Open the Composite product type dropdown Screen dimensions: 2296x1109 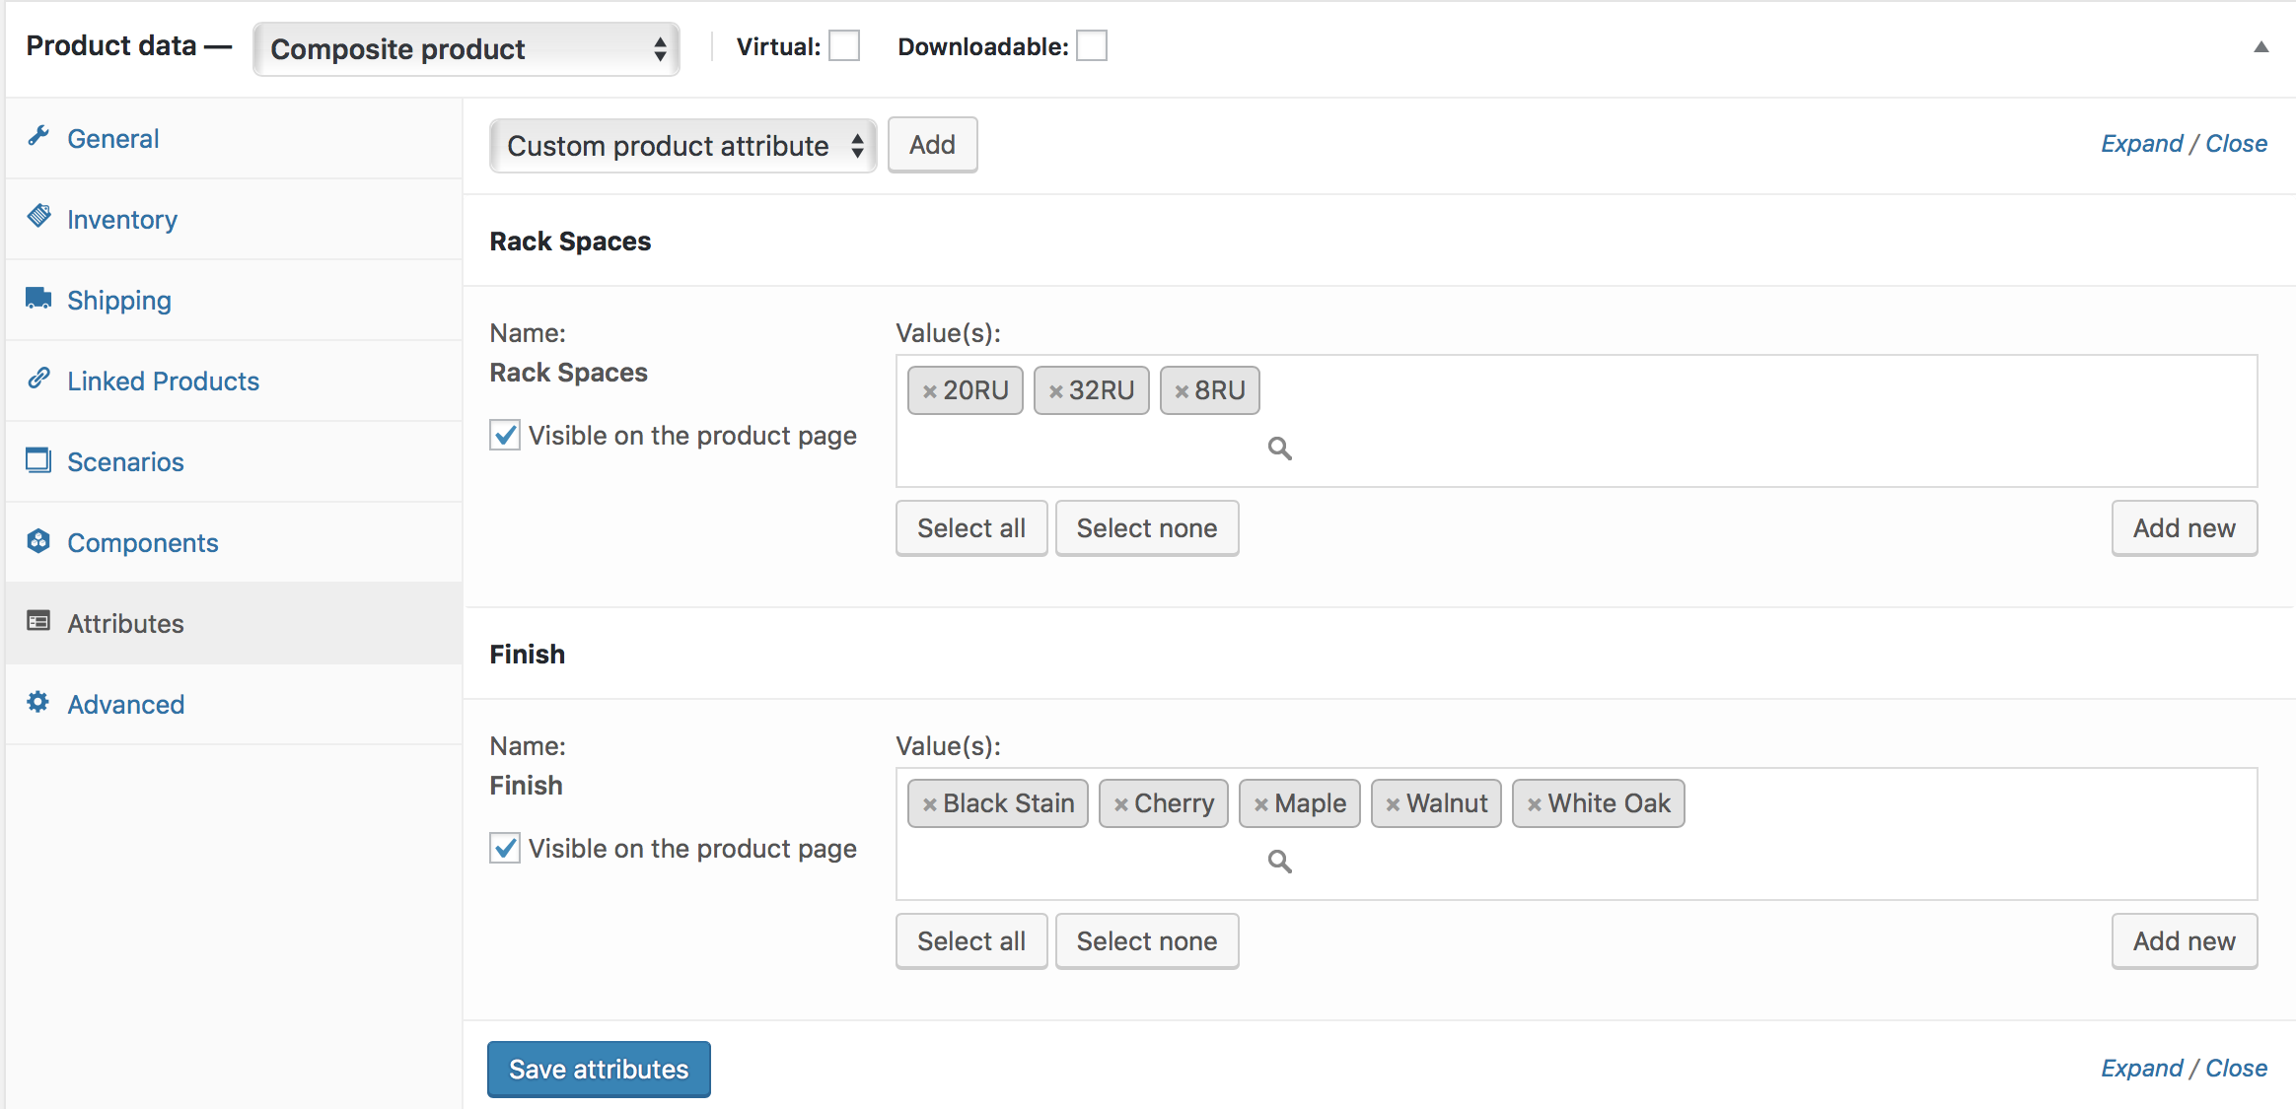tap(466, 49)
